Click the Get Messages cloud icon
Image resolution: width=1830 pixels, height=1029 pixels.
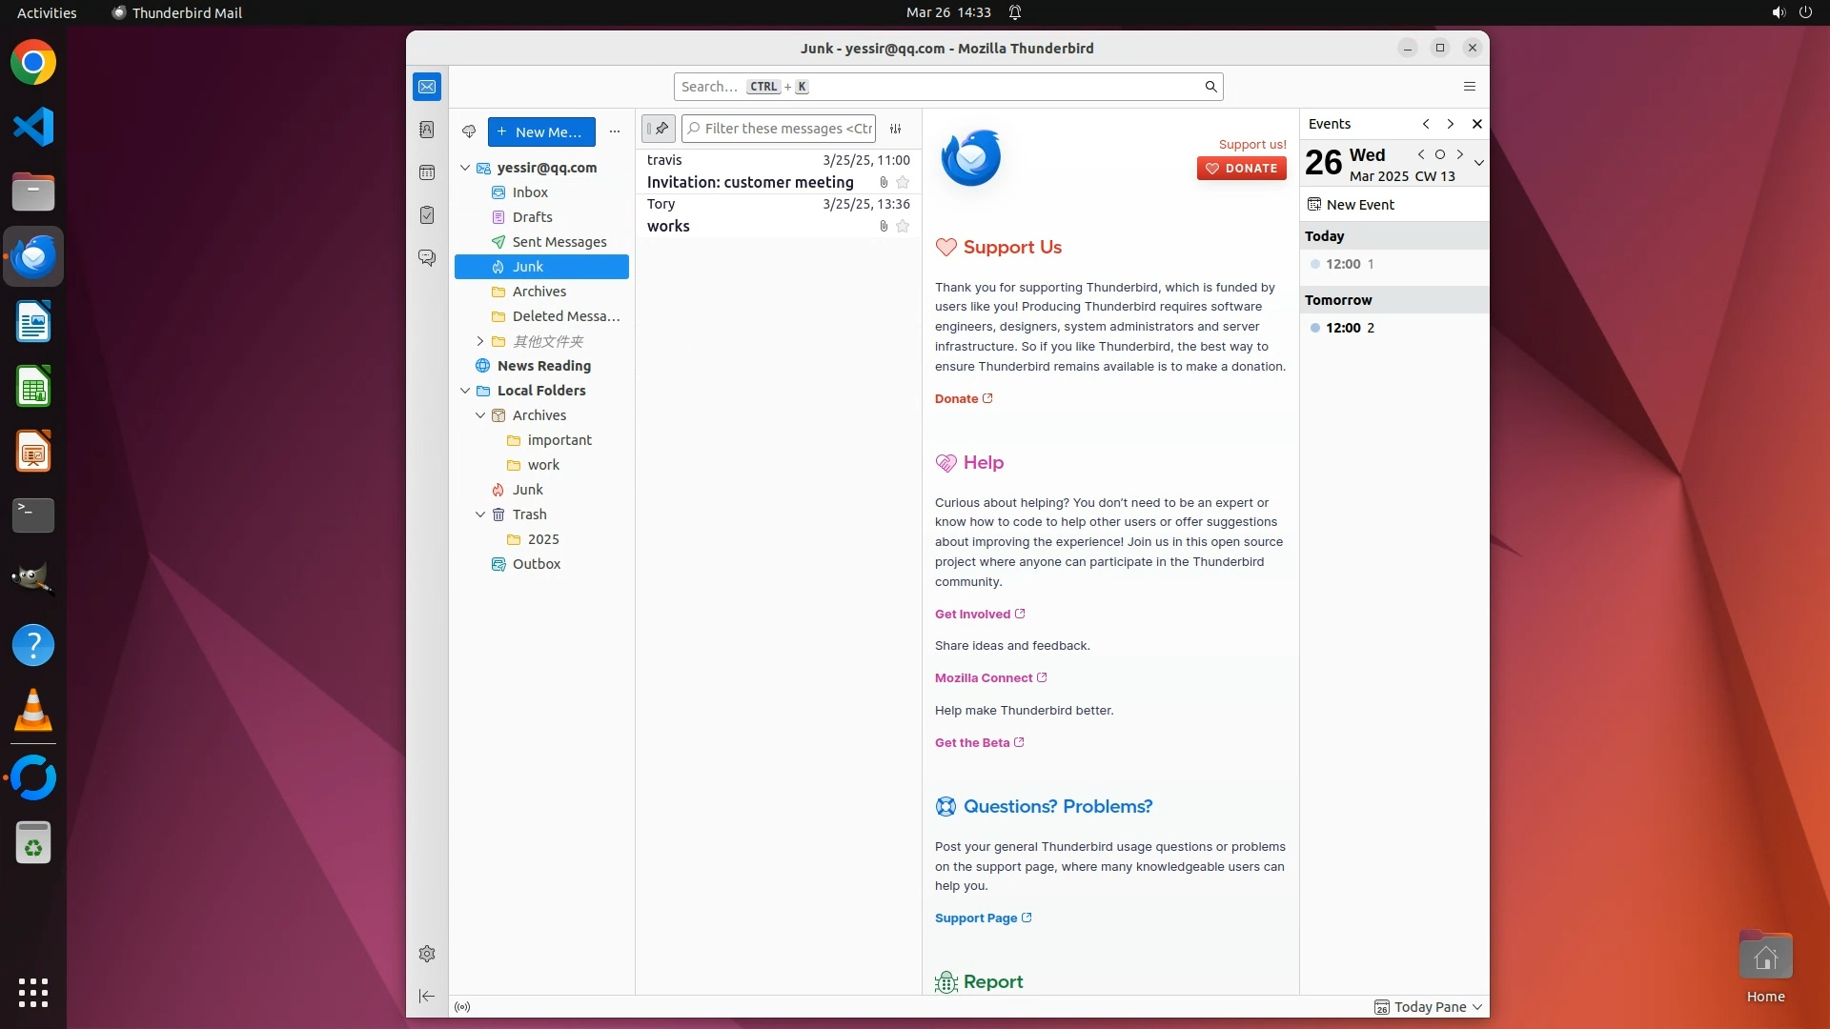pyautogui.click(x=469, y=131)
